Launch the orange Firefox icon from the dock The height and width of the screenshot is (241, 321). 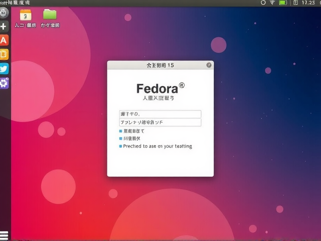[x=4, y=54]
